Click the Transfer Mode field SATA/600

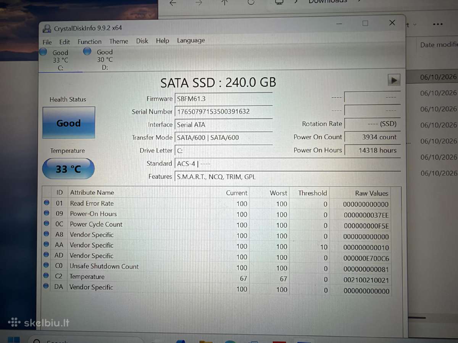(x=224, y=138)
